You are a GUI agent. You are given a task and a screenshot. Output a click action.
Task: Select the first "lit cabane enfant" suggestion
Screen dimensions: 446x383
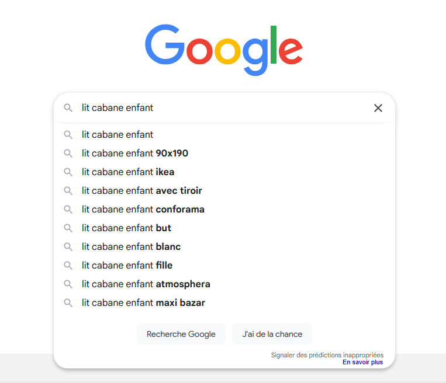tap(117, 135)
